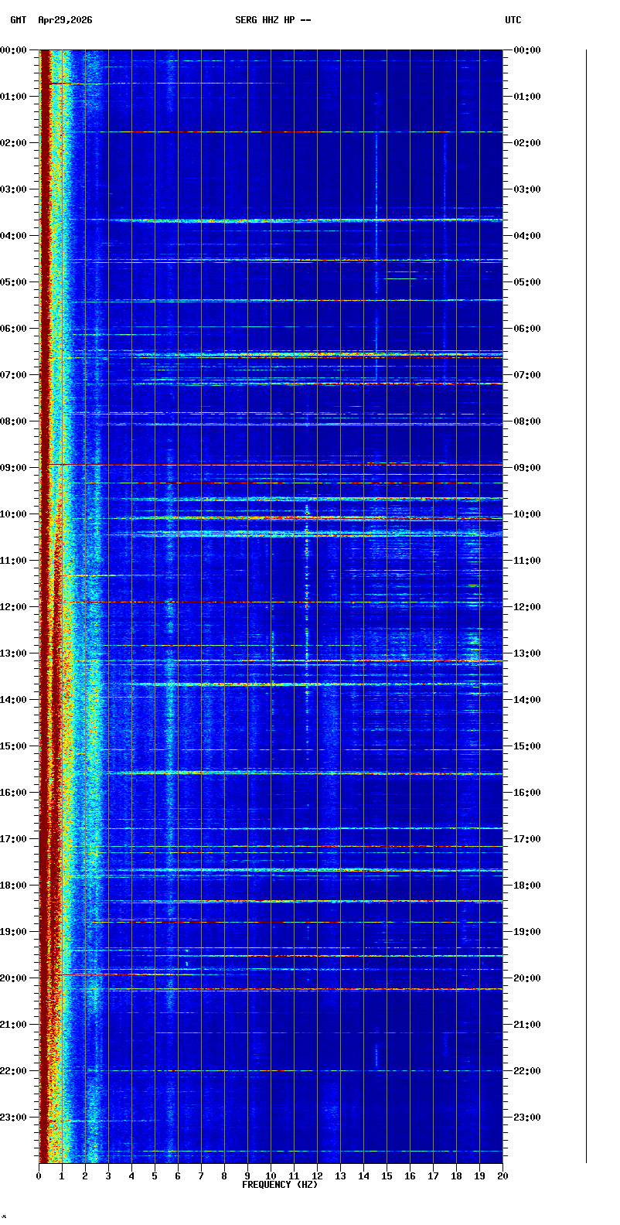Click the 06:00 left time label
This screenshot has height=1225, width=620.
tap(14, 329)
